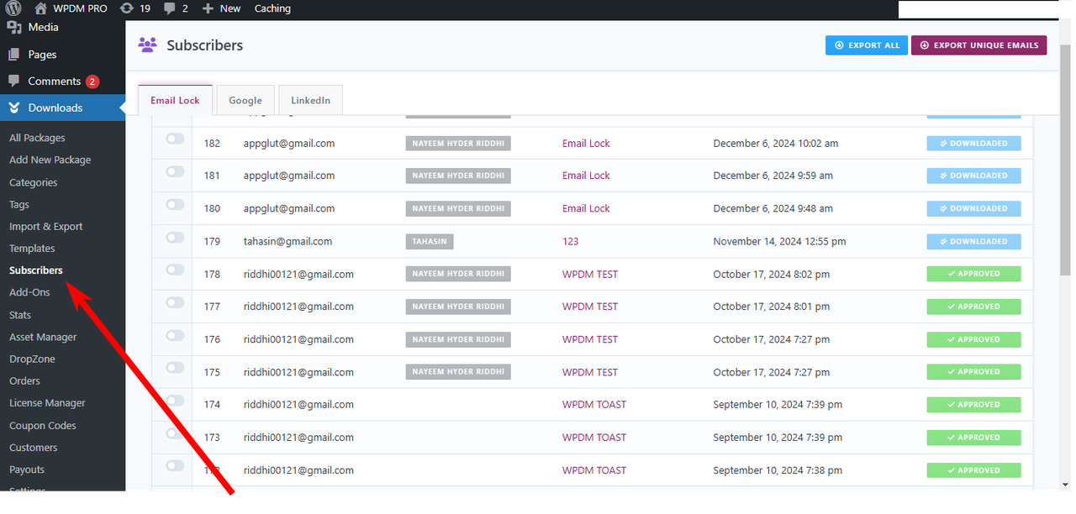
Task: Open All Packages in sidebar
Action: point(37,138)
